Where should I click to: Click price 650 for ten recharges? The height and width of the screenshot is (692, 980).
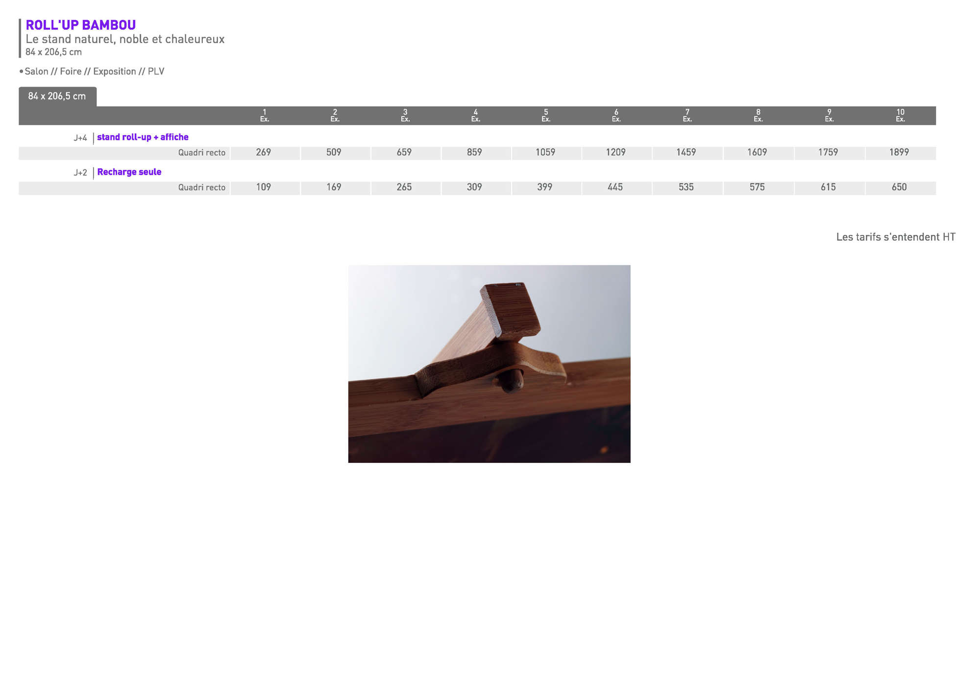point(899,187)
